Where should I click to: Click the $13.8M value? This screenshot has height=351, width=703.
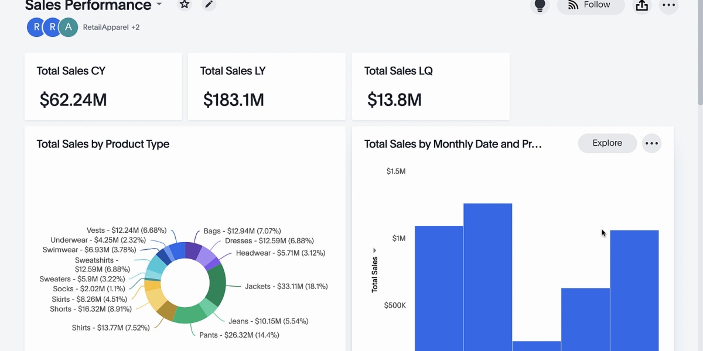coord(394,100)
